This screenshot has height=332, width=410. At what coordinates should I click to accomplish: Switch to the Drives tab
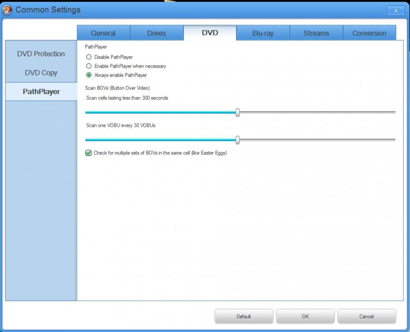pos(157,33)
